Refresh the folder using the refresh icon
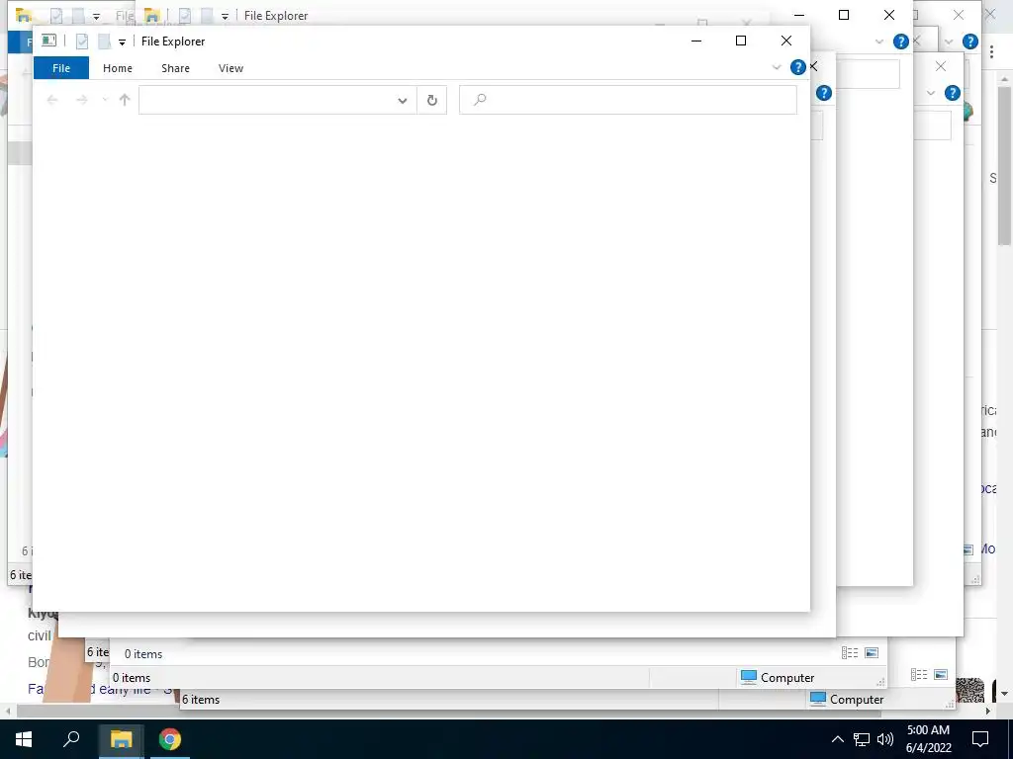1013x759 pixels. coord(432,100)
